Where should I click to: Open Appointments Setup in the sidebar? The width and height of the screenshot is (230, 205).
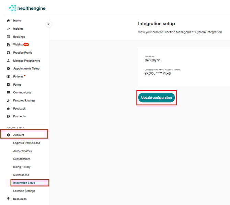coord(26,68)
